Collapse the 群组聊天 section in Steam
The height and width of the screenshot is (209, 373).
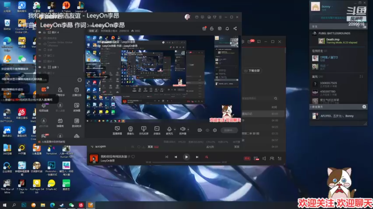point(317,107)
